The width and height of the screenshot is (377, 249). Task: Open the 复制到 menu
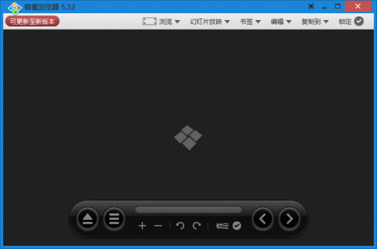click(x=311, y=21)
